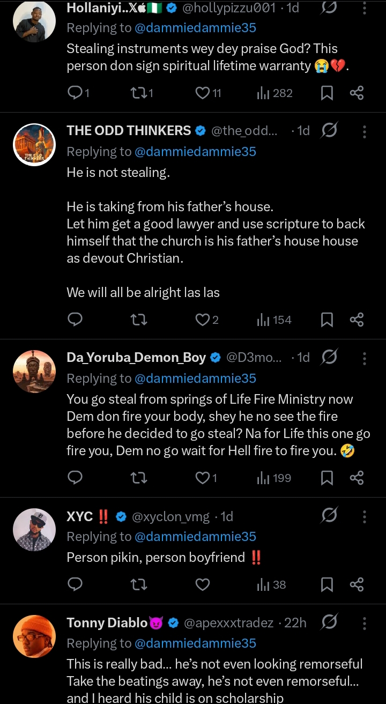The height and width of the screenshot is (704, 386).
Task: Open more options for THE ODD THINKERS reply
Action: pos(365,131)
